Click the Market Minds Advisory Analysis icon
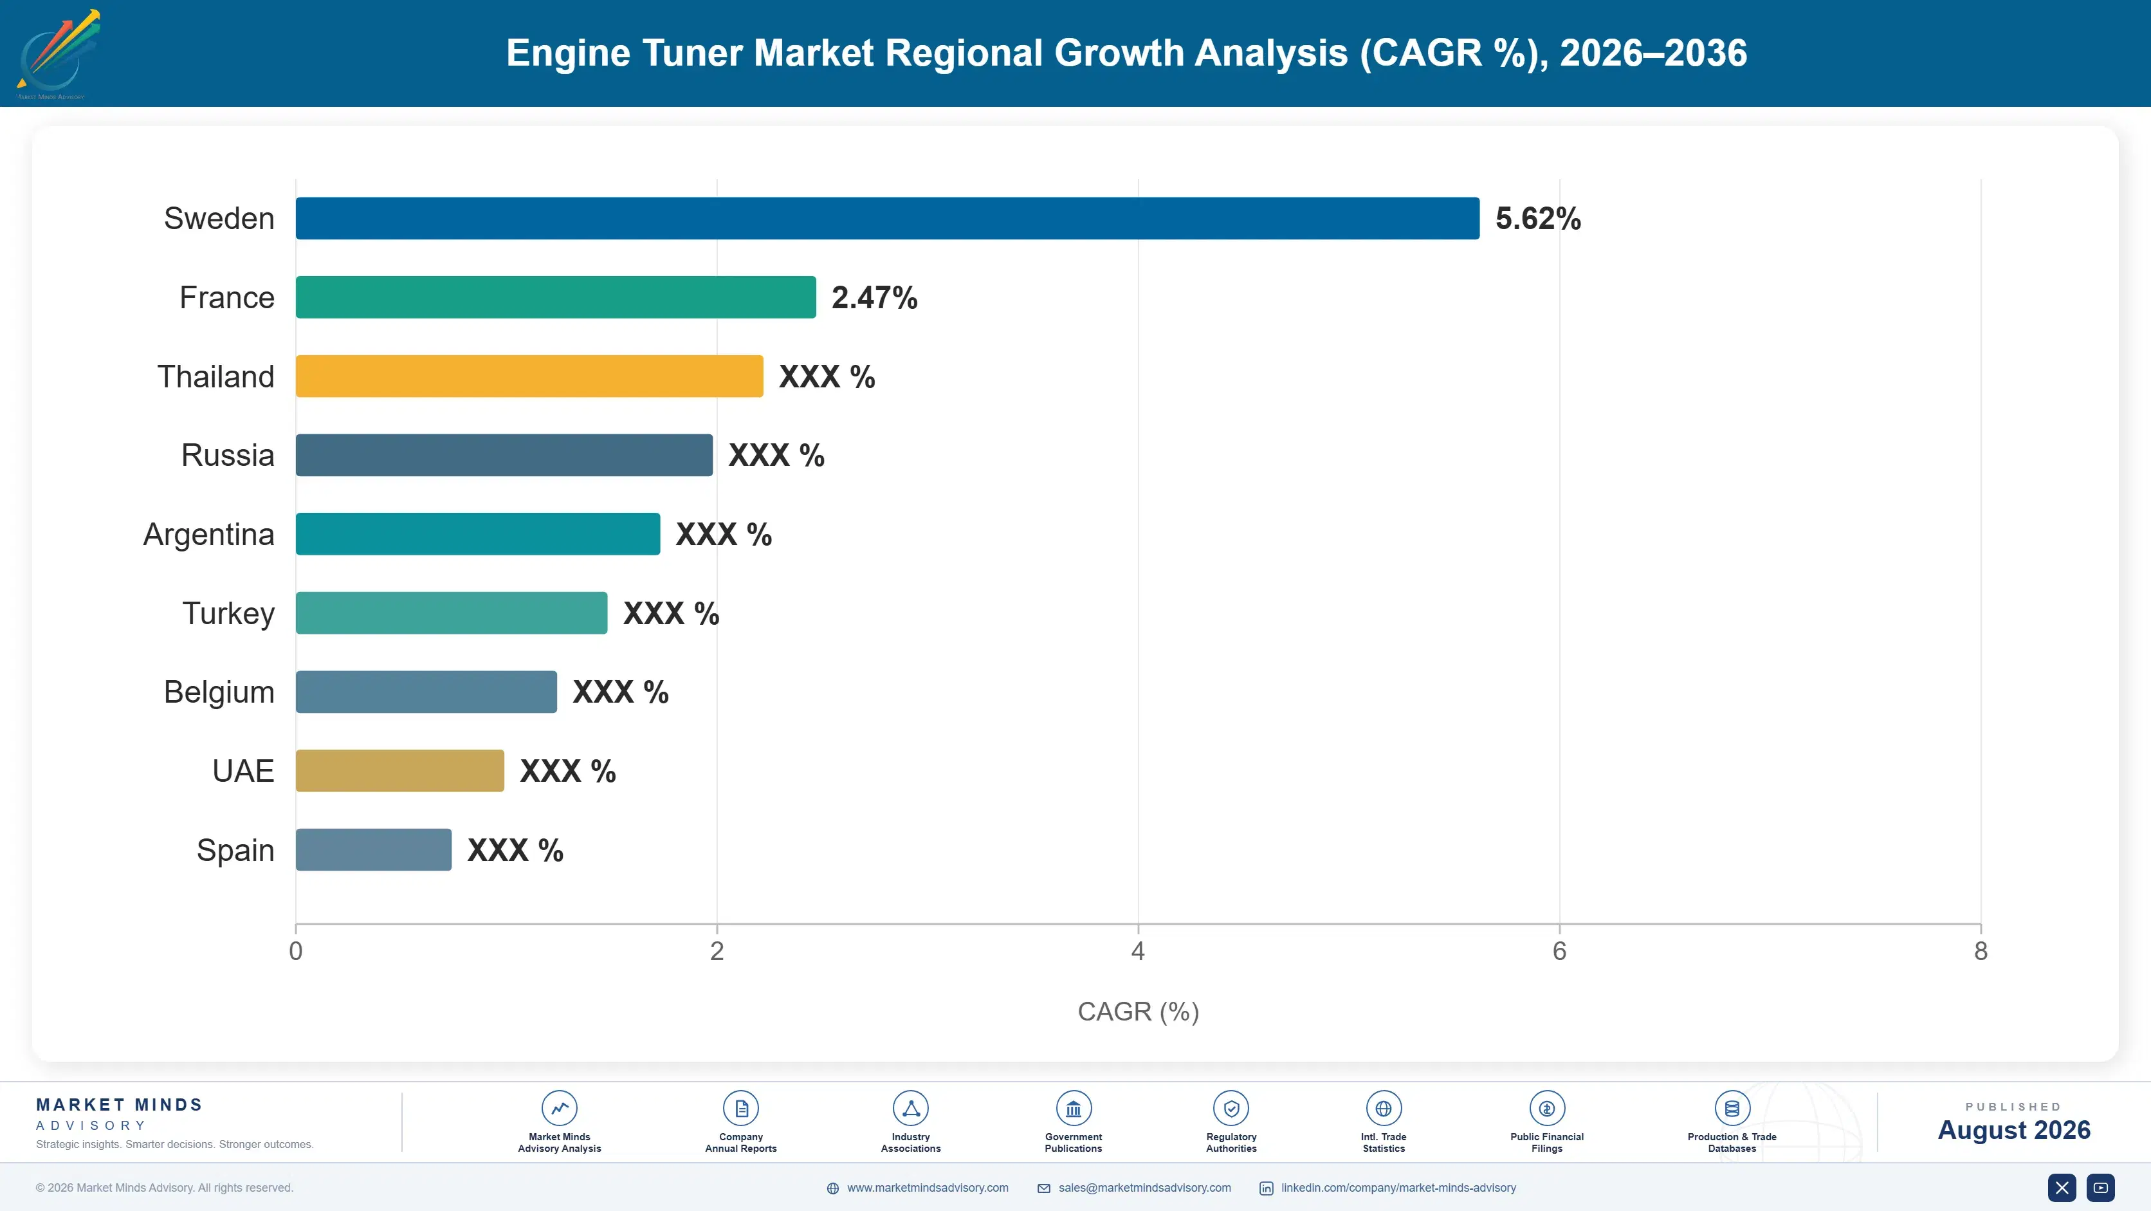This screenshot has width=2151, height=1211. pyautogui.click(x=560, y=1108)
